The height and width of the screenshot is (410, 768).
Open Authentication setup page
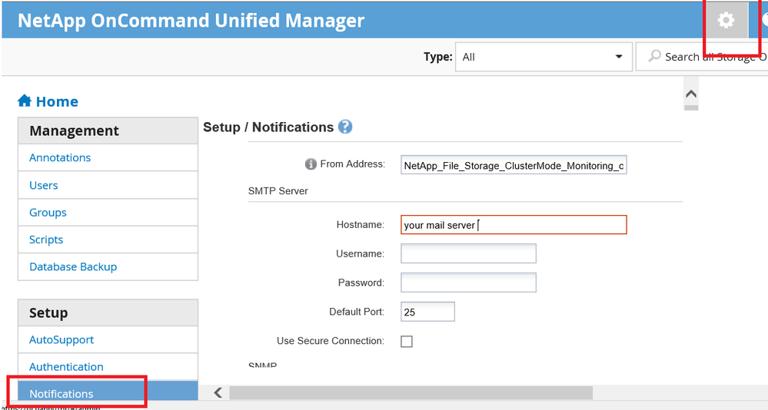pos(66,367)
